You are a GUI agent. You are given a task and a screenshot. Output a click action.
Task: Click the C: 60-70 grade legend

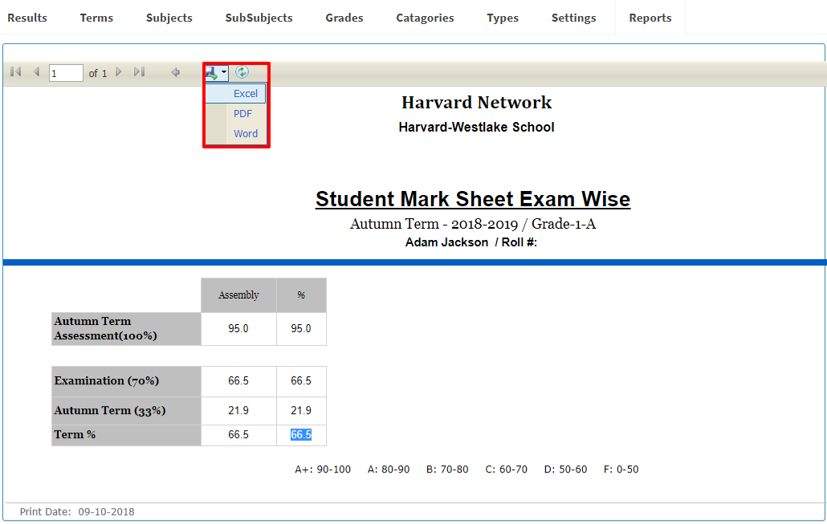[507, 469]
